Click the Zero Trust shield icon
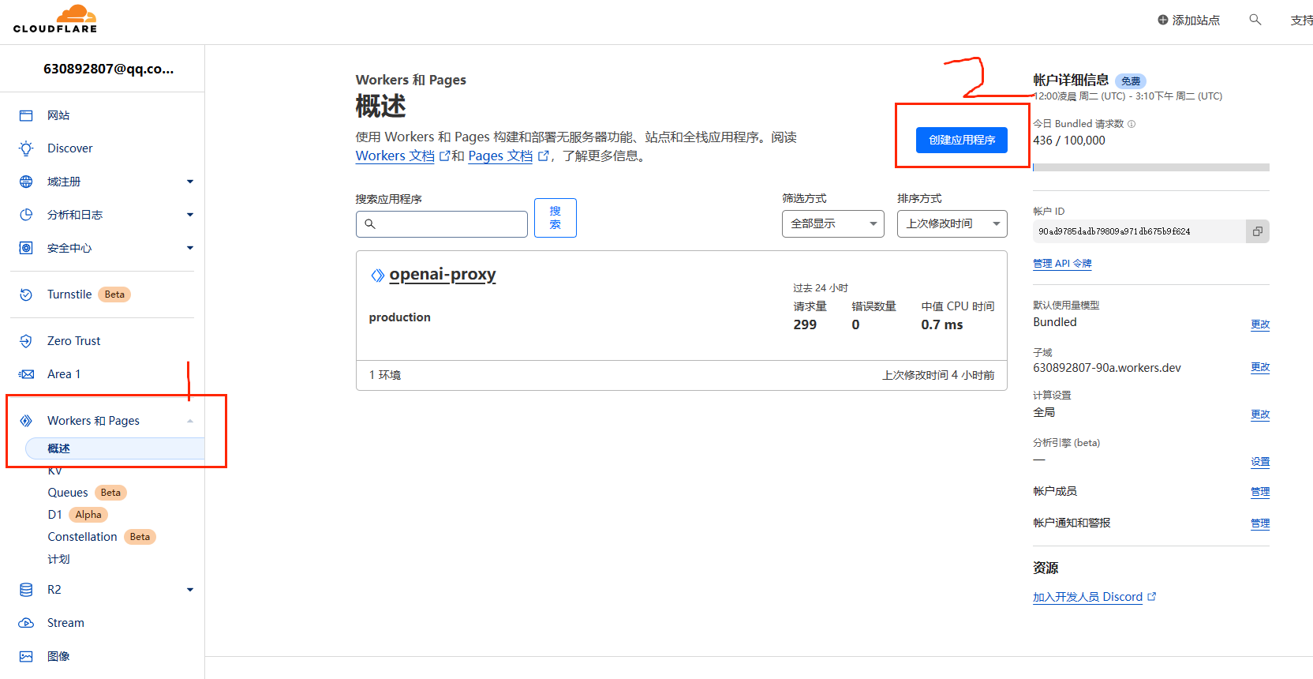Image resolution: width=1313 pixels, height=679 pixels. click(26, 341)
